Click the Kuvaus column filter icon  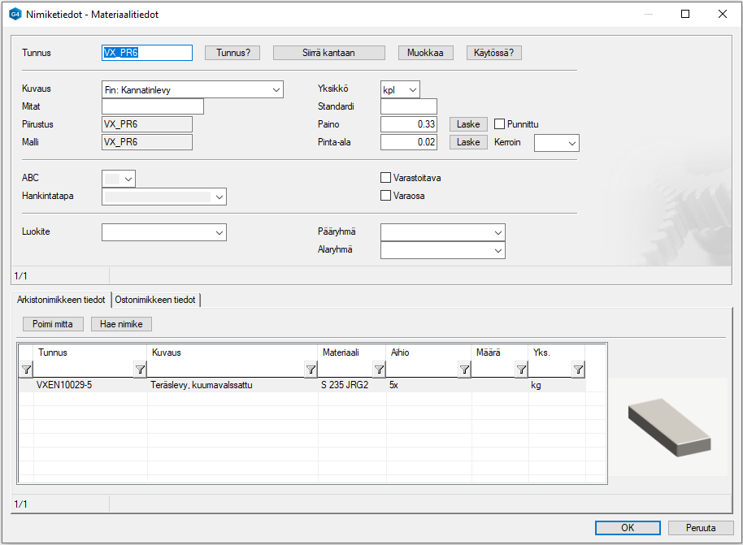click(311, 370)
